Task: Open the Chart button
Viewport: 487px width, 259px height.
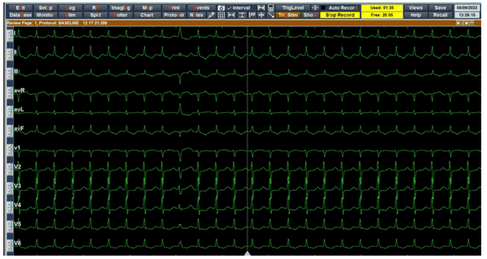Action: click(x=147, y=15)
